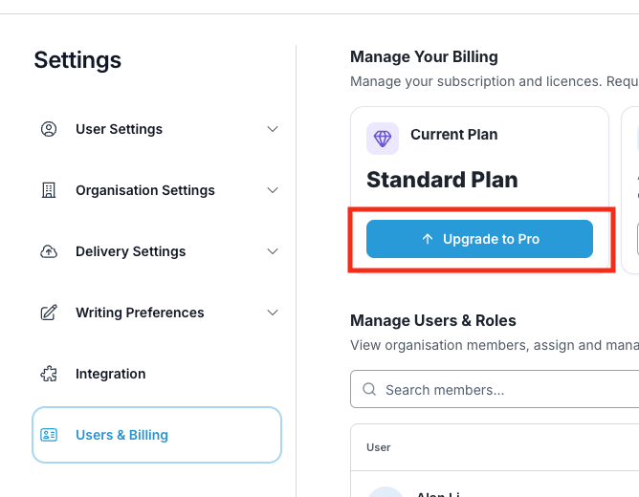Click the Integration puzzle piece icon
Image resolution: width=639 pixels, height=497 pixels.
point(49,374)
